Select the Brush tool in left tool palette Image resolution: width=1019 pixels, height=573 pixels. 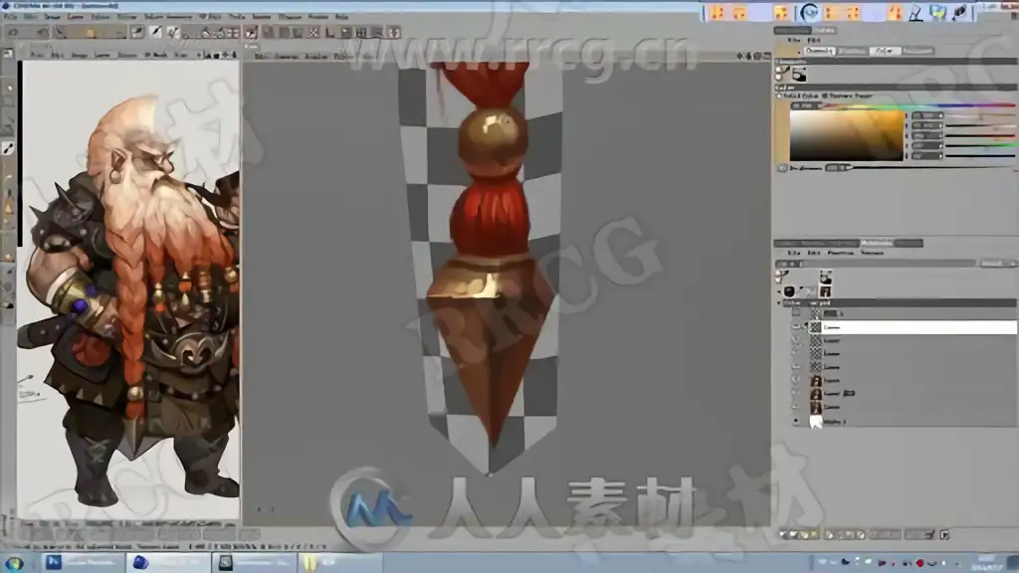point(8,149)
